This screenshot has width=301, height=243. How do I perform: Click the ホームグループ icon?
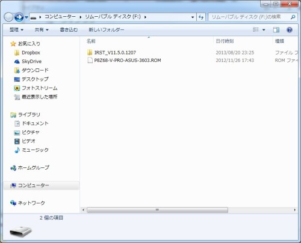(13, 168)
